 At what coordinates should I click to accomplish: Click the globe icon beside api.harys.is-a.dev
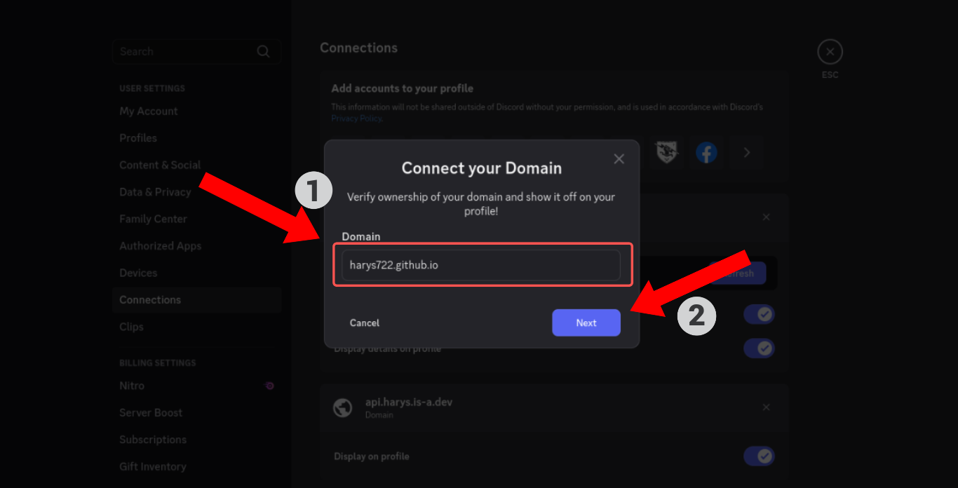(x=342, y=407)
